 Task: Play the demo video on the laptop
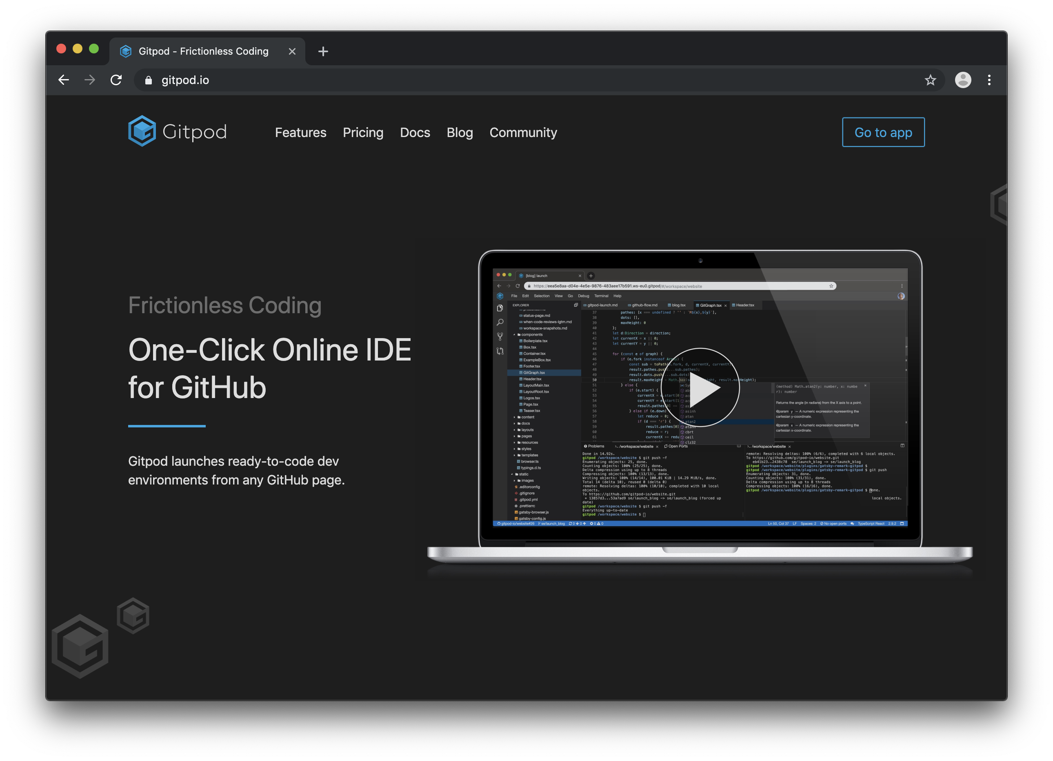coord(700,387)
